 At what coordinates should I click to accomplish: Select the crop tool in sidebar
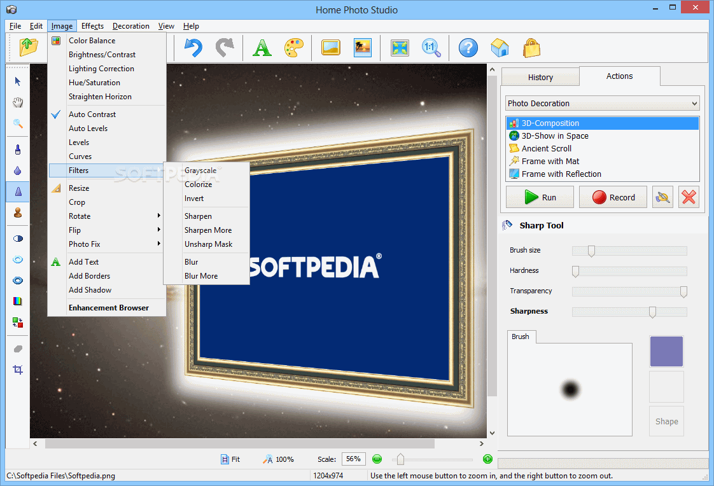click(x=18, y=370)
